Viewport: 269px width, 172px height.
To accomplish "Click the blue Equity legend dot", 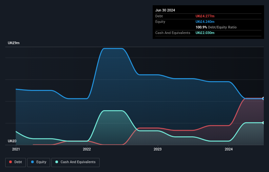I will coord(32,162).
